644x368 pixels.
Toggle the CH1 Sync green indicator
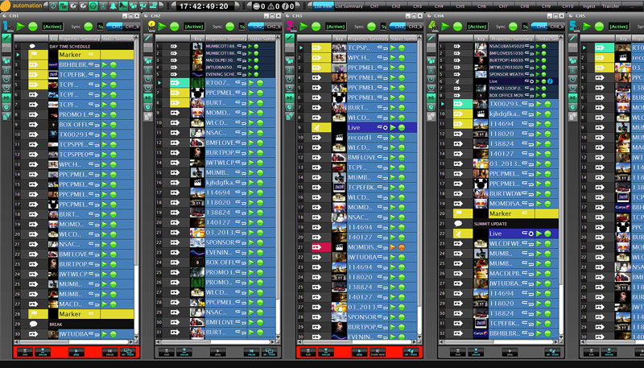coord(89,26)
